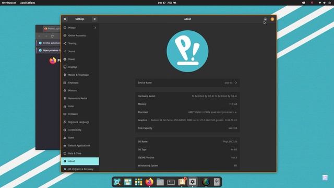The height and width of the screenshot is (188, 334).
Task: Click the tiling indicator in top bar
Action: 304,3
